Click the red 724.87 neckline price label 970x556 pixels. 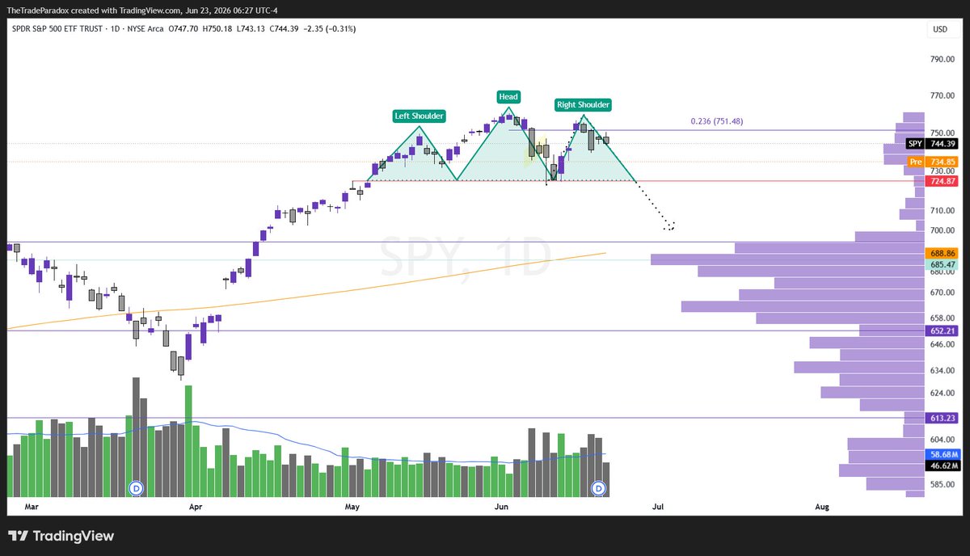click(x=943, y=181)
